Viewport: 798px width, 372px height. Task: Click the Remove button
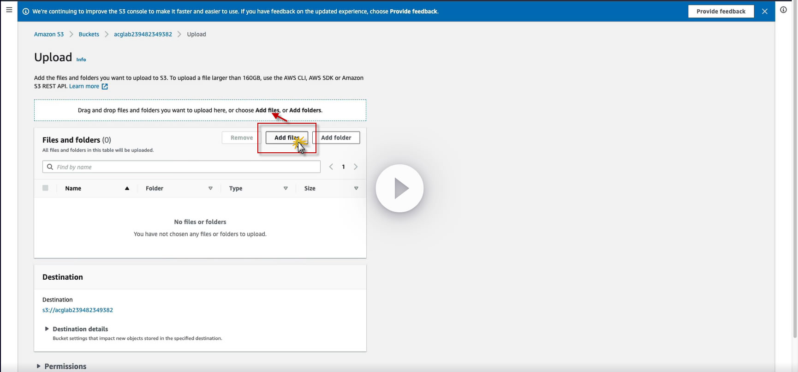(242, 138)
